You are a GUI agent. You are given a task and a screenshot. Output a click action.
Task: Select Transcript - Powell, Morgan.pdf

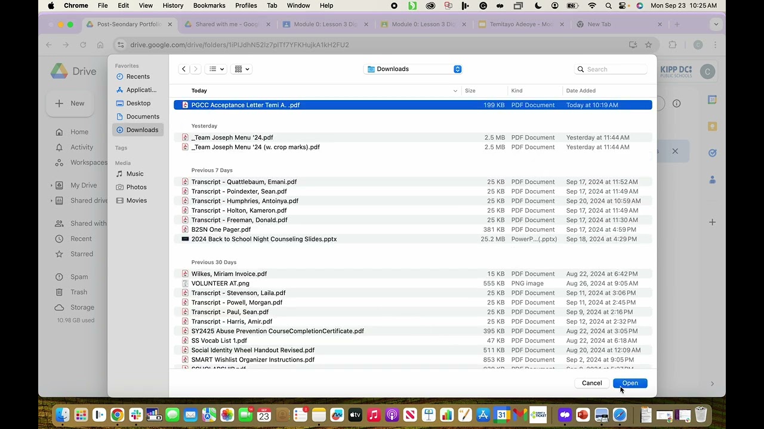coord(412,303)
